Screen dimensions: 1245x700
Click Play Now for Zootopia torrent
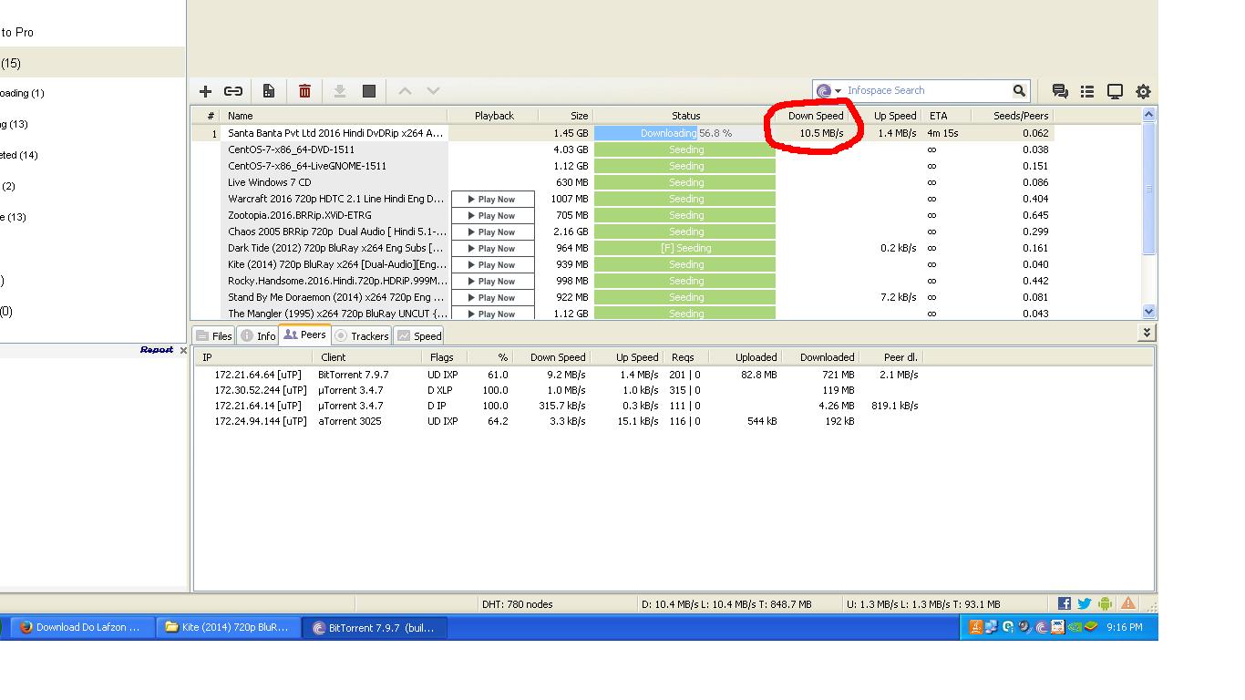click(x=492, y=216)
